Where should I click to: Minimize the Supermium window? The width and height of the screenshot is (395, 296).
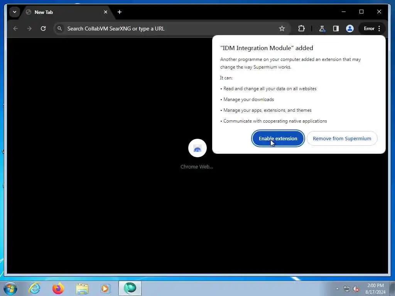point(344,12)
